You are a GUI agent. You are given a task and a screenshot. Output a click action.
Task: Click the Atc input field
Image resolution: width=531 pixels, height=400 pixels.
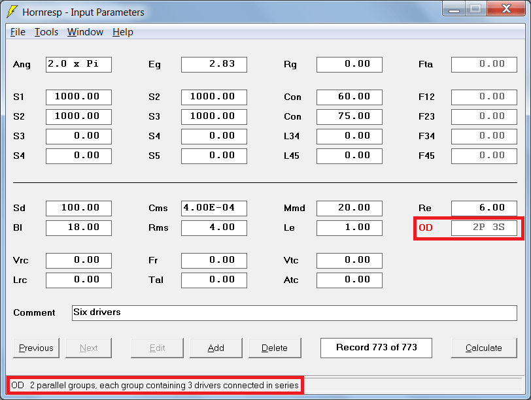[349, 280]
